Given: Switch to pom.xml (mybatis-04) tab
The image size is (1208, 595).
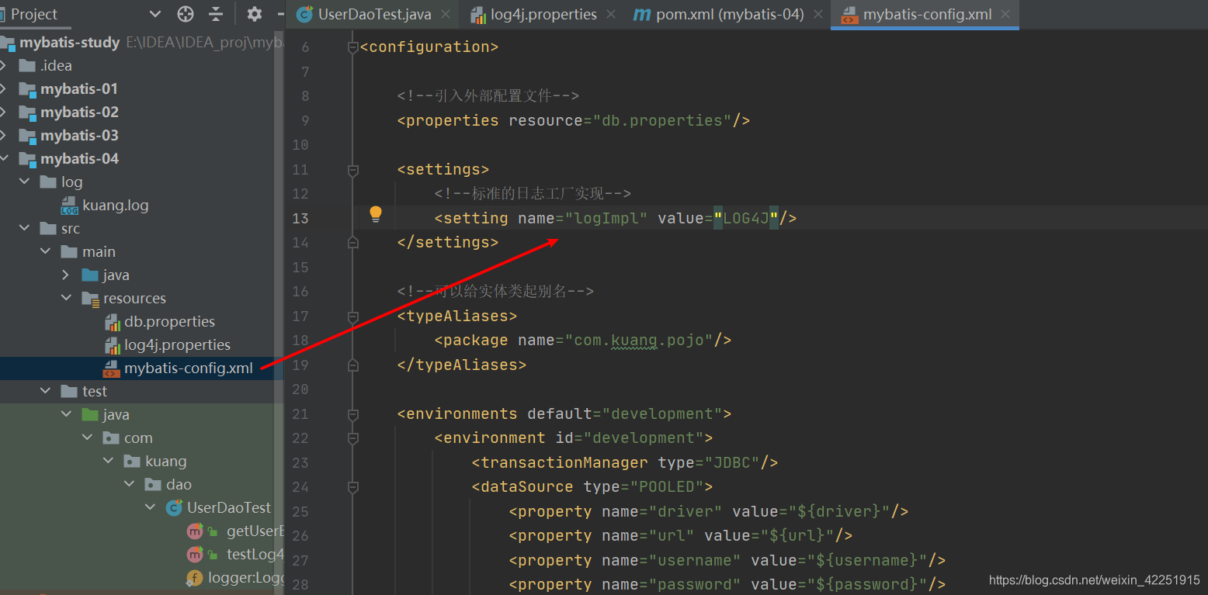Looking at the screenshot, I should (x=730, y=14).
